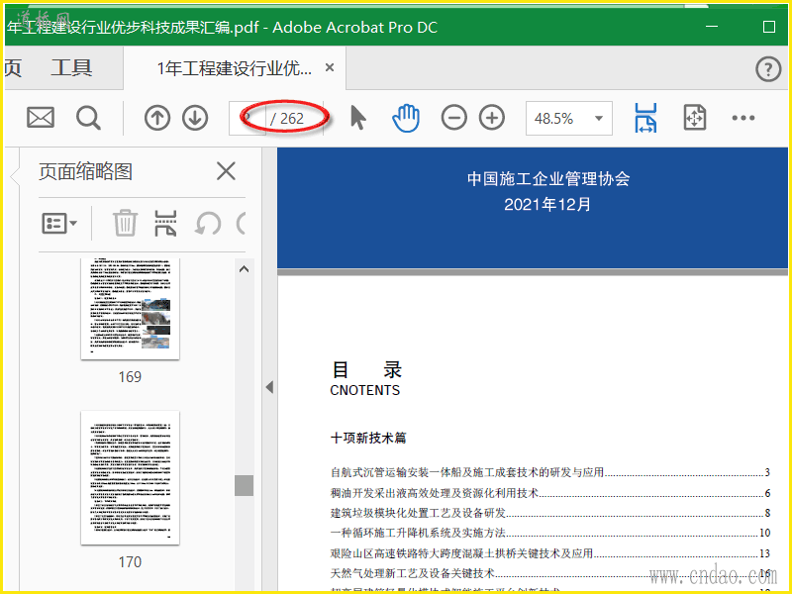
Task: Click 艰险山区高速铁路特大跨度 contents entry
Action: point(550,553)
